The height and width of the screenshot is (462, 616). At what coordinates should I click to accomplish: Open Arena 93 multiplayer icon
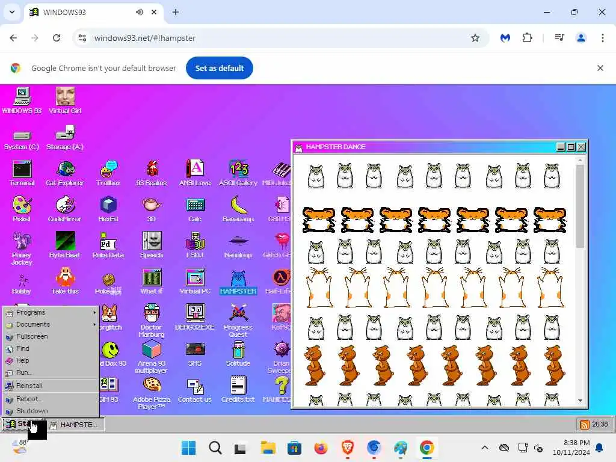[152, 357]
